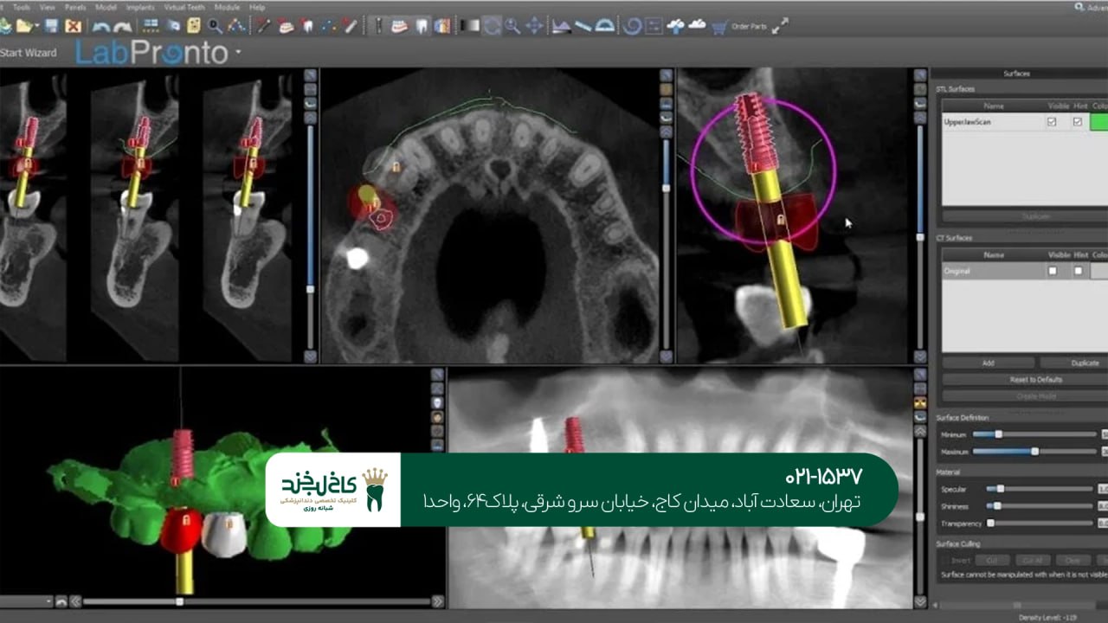Select the dentures arch toolbar icon
Viewport: 1108px width, 623px height.
tap(400, 26)
